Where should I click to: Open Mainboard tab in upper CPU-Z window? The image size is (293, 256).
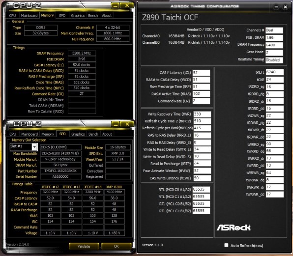point(29,15)
